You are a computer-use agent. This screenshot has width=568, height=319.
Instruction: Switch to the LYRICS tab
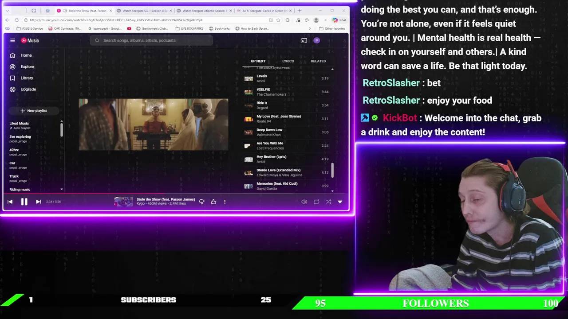click(288, 61)
